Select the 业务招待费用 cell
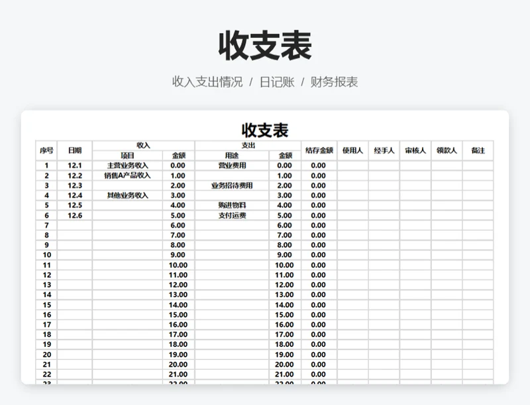This screenshot has width=530, height=405. tap(232, 185)
